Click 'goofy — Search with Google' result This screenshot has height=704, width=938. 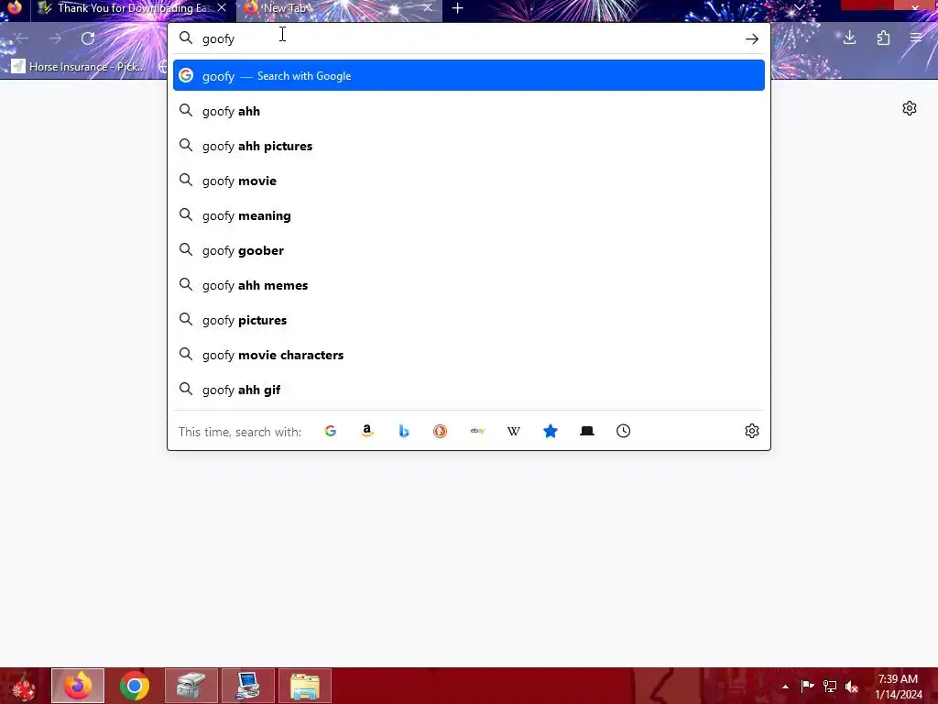point(469,75)
